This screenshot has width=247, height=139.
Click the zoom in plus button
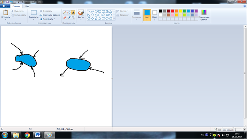244,129
